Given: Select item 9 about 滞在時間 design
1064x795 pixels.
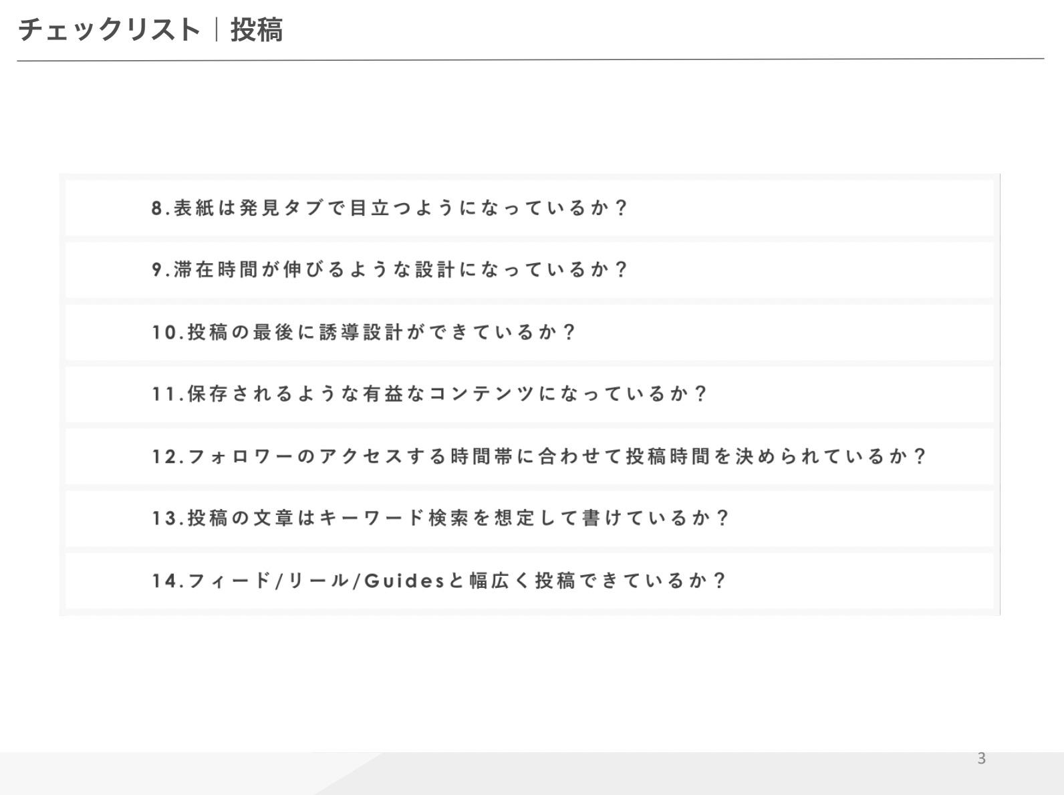Looking at the screenshot, I should 529,270.
